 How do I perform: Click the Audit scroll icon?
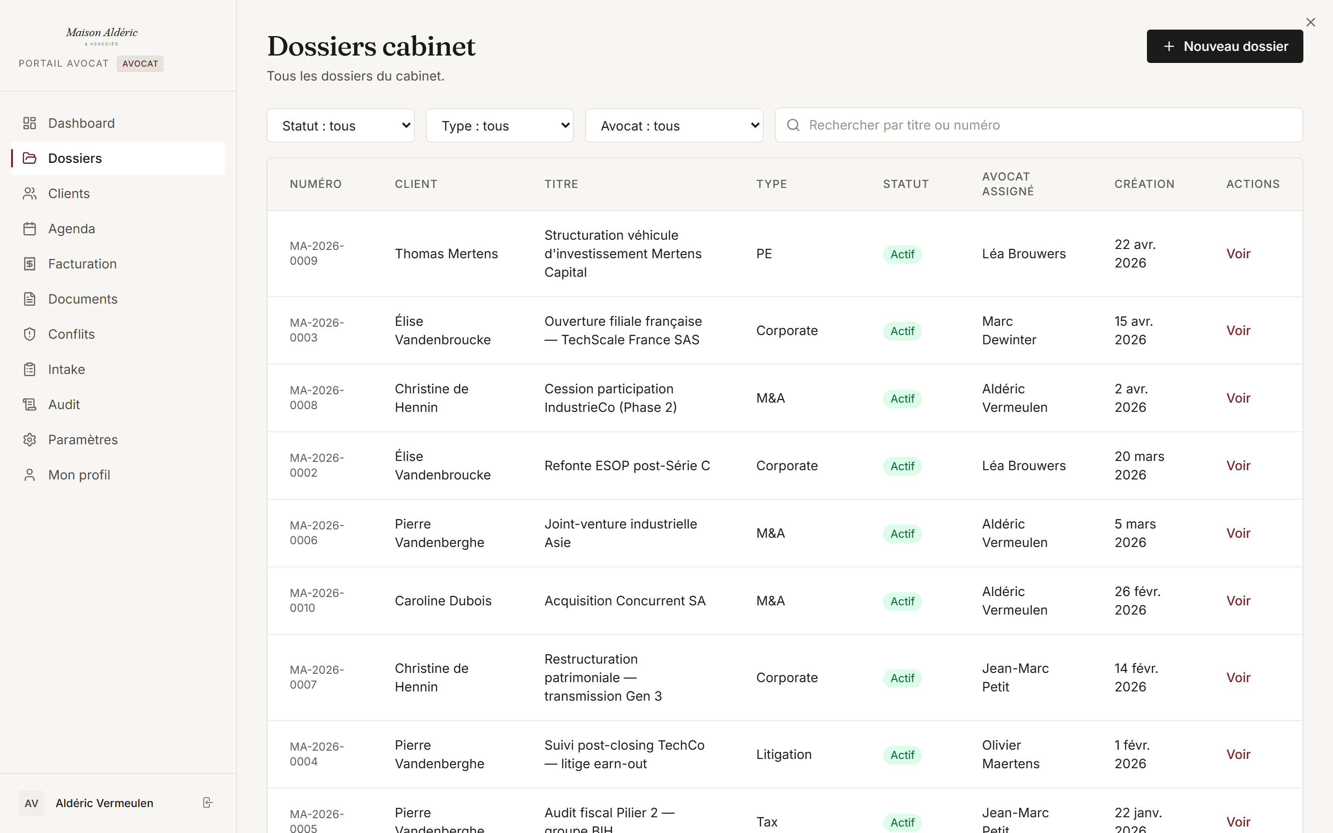(30, 404)
